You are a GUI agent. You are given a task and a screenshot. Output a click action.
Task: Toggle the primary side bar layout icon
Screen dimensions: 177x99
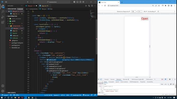(74, 2)
